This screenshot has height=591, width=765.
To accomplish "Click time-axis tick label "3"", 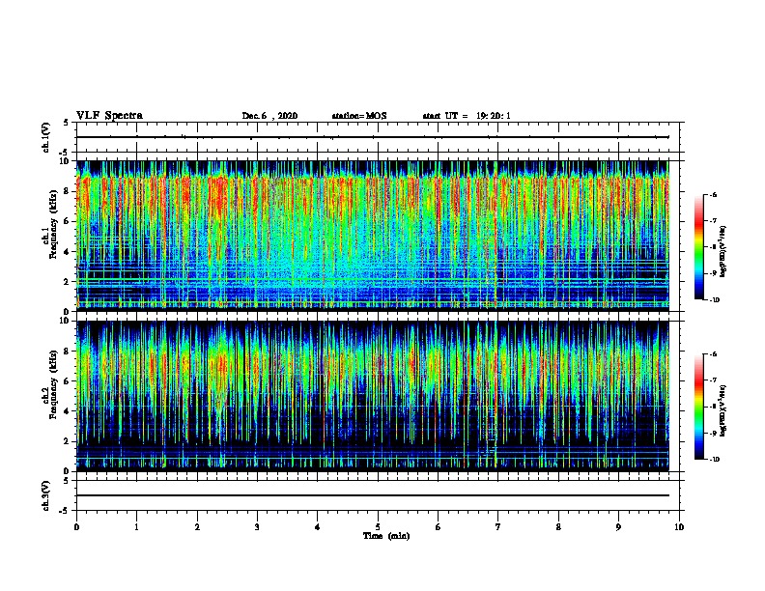I will coord(257,527).
